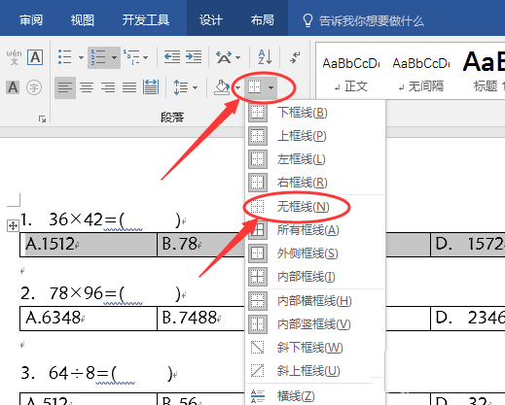Switch to the 布局 table tab
The image size is (505, 405).
click(262, 20)
